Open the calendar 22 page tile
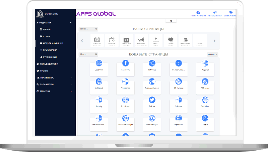Screen dimensions: 268x152 (127, 40)
